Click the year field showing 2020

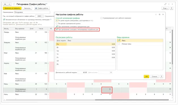tap(38, 16)
